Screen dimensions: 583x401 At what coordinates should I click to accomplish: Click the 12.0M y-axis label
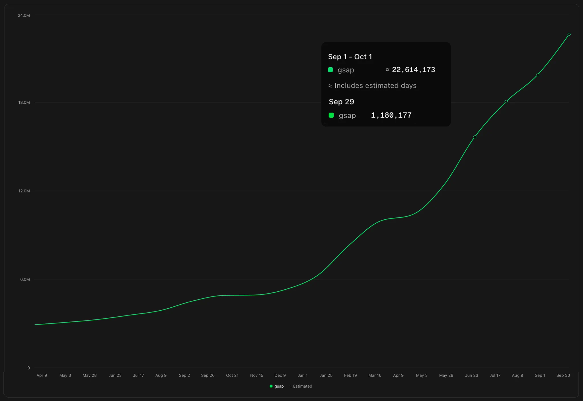click(x=24, y=191)
